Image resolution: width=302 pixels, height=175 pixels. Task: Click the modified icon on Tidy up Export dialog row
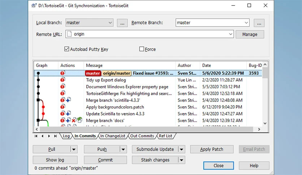coord(62,80)
